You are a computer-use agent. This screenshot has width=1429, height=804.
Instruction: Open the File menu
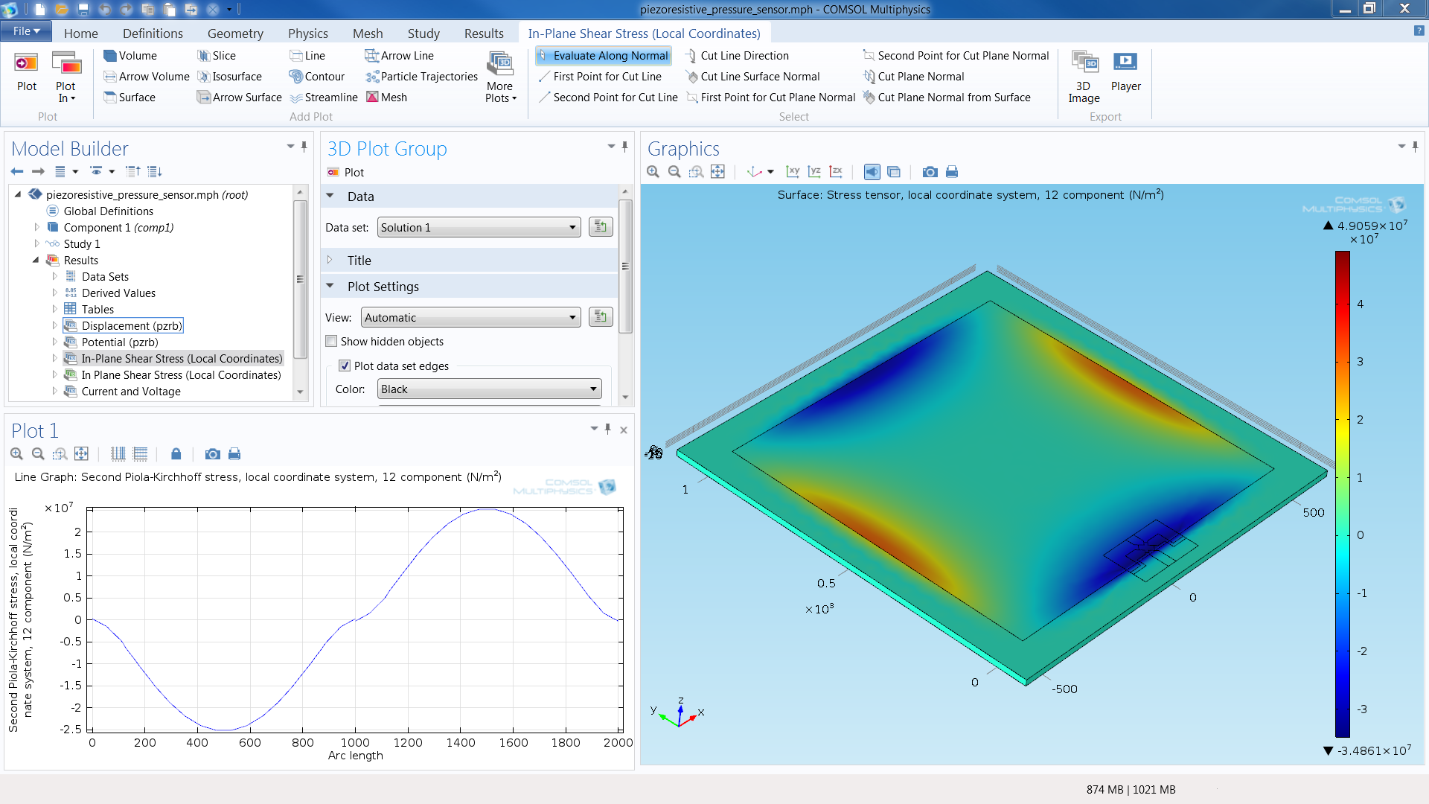pos(26,31)
